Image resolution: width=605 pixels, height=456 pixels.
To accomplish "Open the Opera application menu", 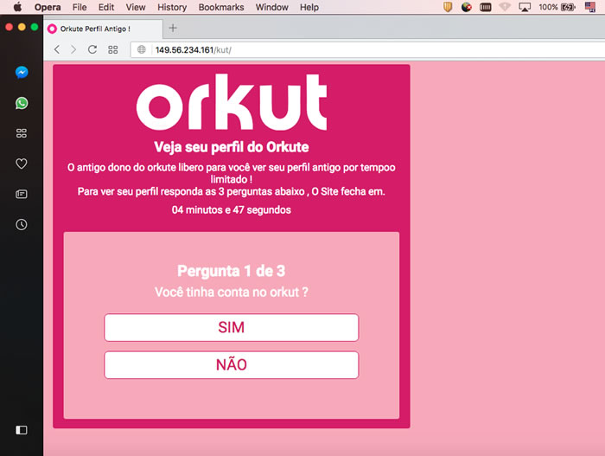I will coord(48,7).
